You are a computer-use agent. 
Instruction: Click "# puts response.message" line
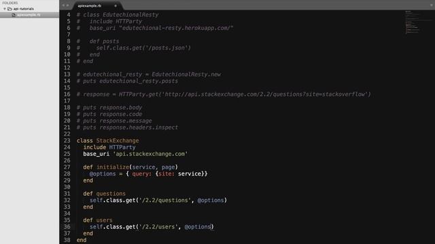tap(114, 121)
